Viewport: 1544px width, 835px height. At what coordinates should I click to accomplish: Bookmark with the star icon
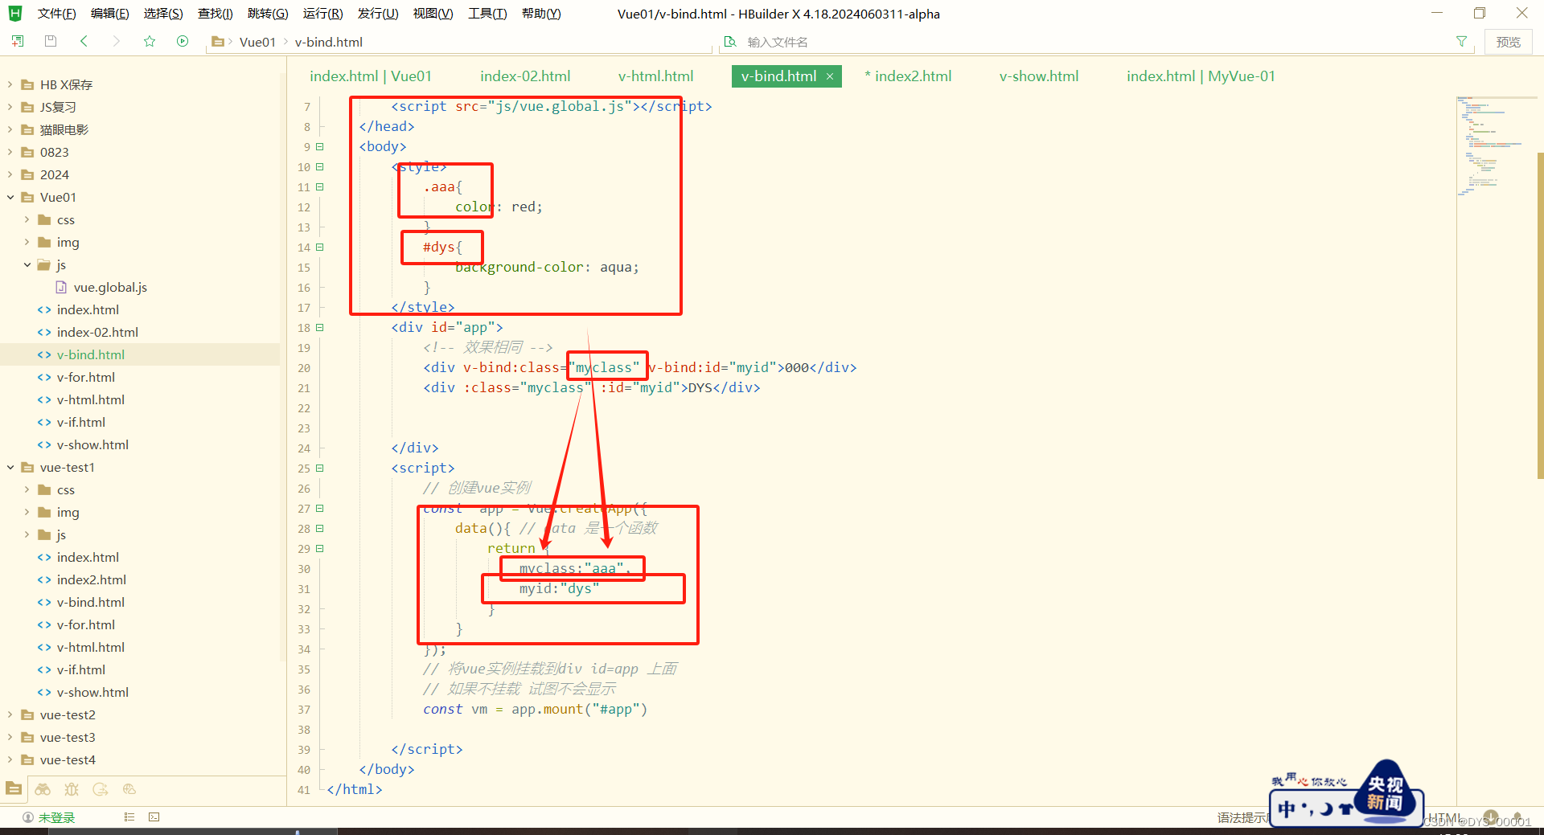point(150,41)
